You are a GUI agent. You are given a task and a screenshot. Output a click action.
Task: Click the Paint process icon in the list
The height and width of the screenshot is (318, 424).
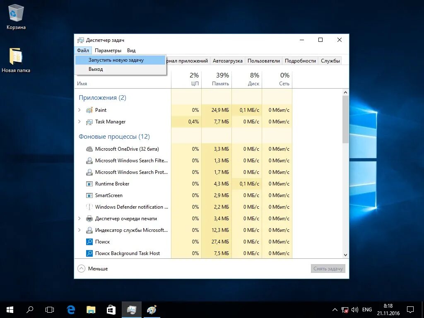pyautogui.click(x=89, y=110)
